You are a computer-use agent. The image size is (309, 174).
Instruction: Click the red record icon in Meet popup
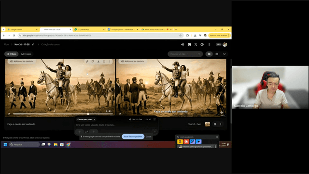pos(186,141)
